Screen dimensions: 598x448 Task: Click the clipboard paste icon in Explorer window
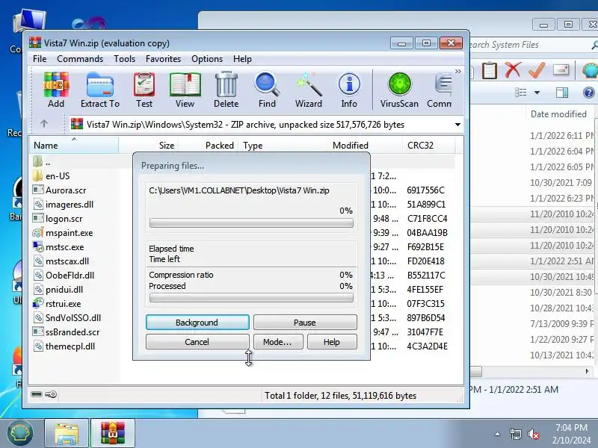pyautogui.click(x=490, y=70)
